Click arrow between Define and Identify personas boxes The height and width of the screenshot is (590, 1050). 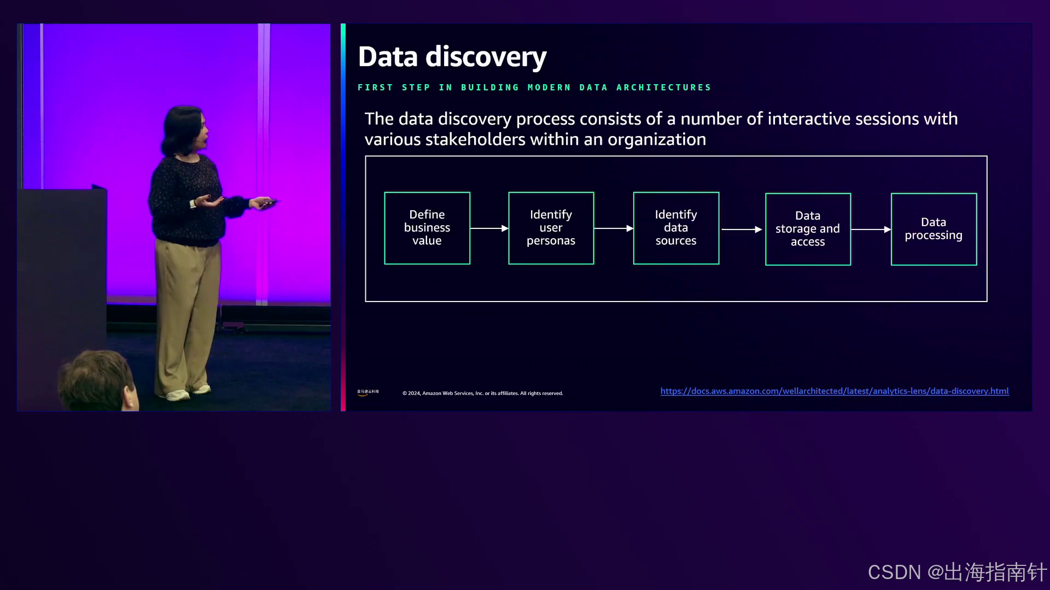(x=489, y=228)
